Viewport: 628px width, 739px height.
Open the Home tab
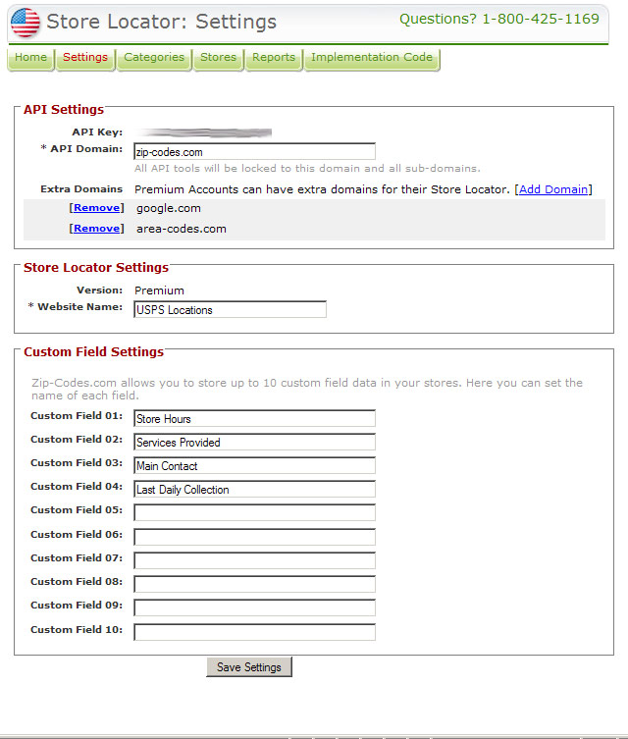coord(31,59)
